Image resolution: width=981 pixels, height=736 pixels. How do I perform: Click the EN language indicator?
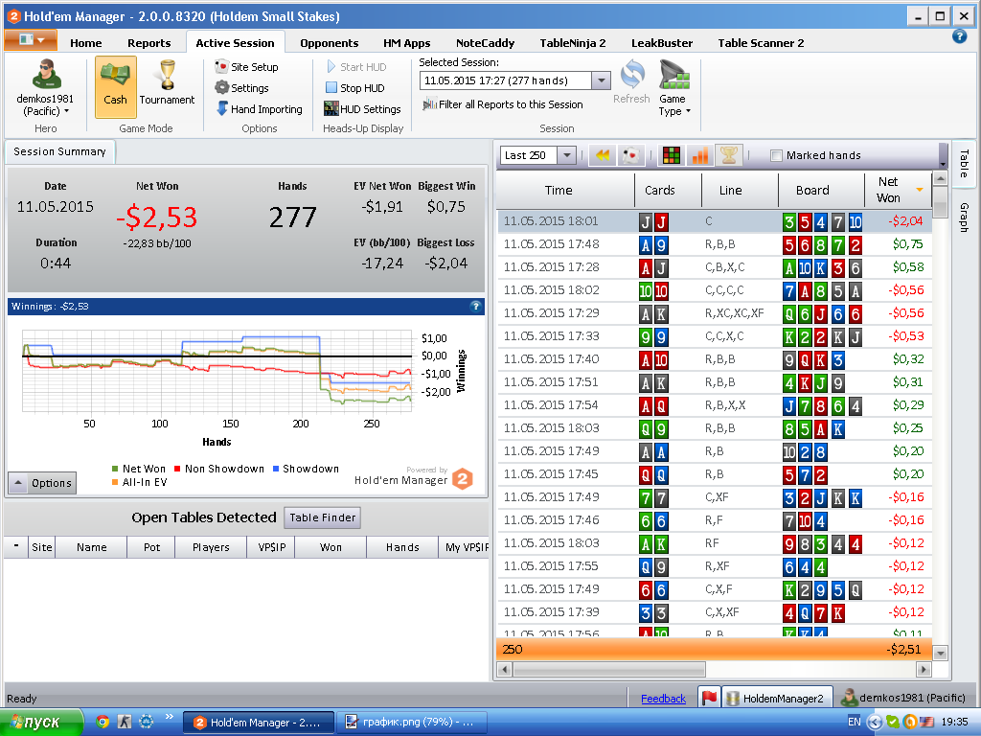854,722
